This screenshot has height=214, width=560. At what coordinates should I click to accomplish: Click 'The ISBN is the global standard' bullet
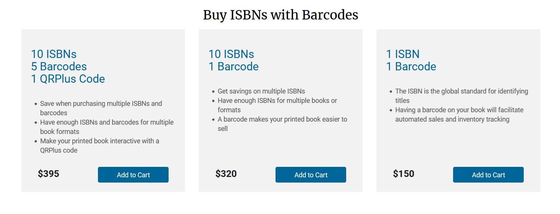[x=461, y=91]
